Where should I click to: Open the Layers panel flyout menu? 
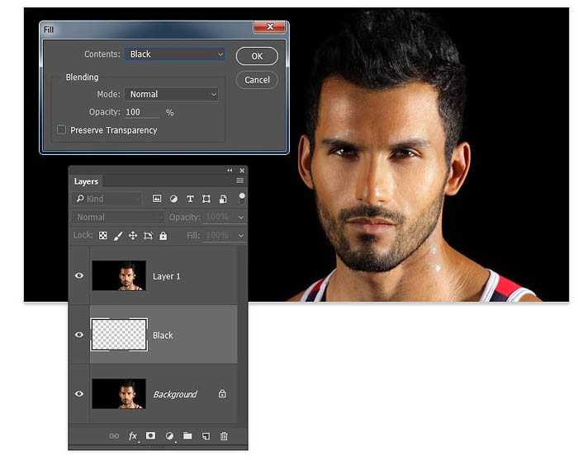tap(240, 181)
